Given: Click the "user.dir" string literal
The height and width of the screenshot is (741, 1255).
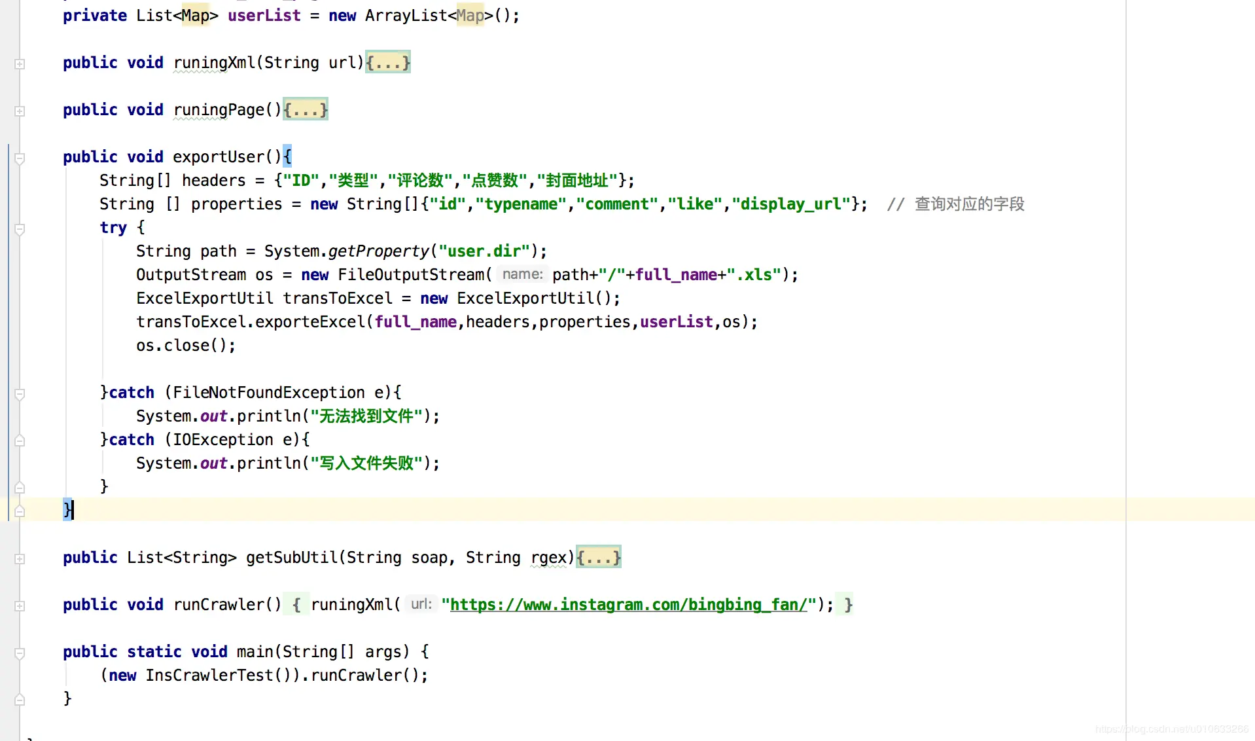Looking at the screenshot, I should (x=484, y=251).
